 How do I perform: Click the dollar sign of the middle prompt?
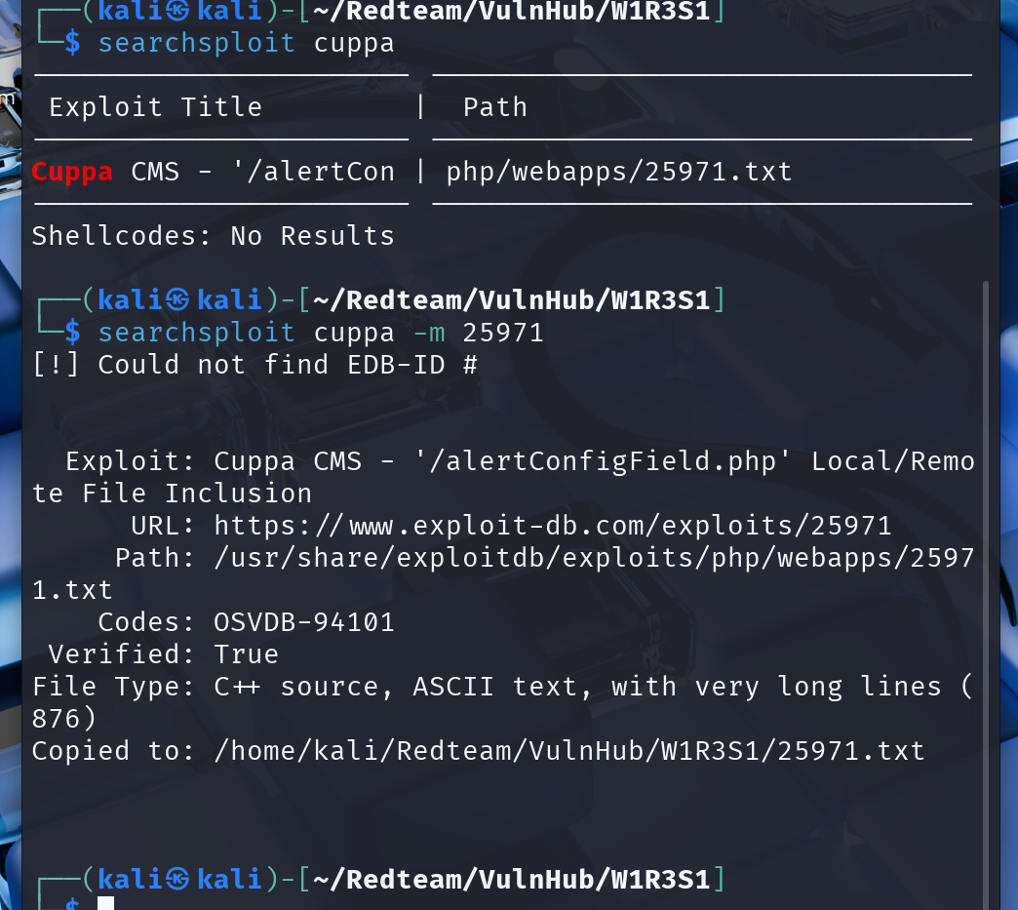click(x=73, y=334)
